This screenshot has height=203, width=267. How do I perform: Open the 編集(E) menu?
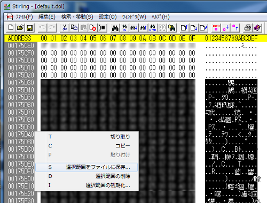click(47, 17)
